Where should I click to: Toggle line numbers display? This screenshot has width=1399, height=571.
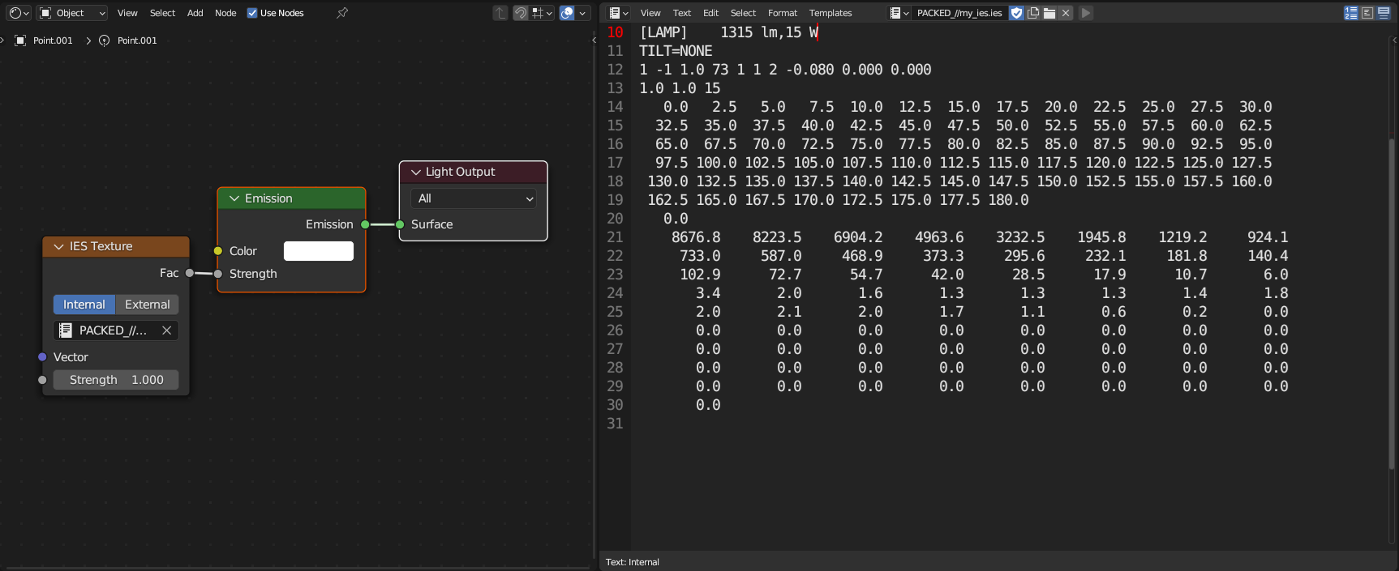tap(1351, 13)
